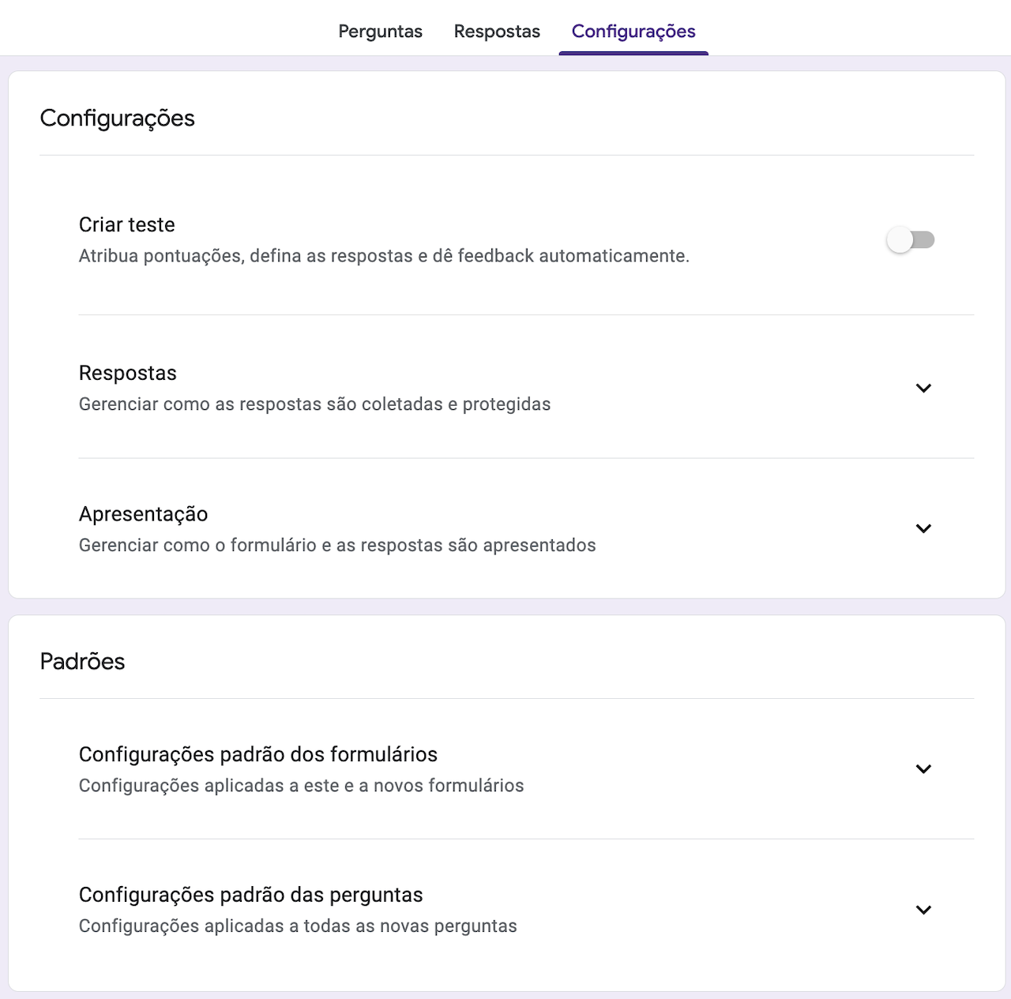1011x999 pixels.
Task: Click the Criar teste label
Action: [x=126, y=225]
